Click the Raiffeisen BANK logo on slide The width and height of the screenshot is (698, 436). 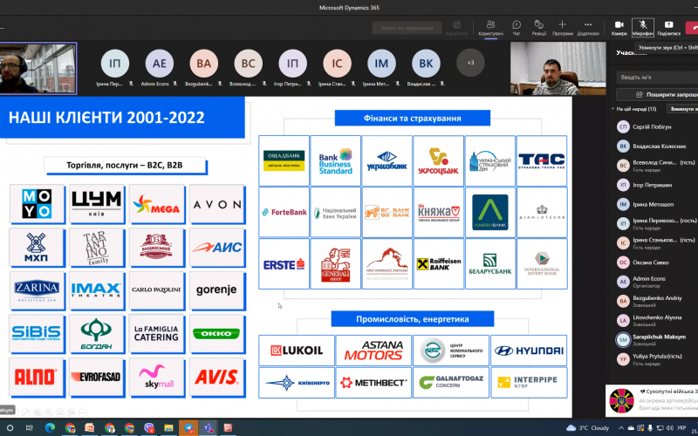pos(439,264)
